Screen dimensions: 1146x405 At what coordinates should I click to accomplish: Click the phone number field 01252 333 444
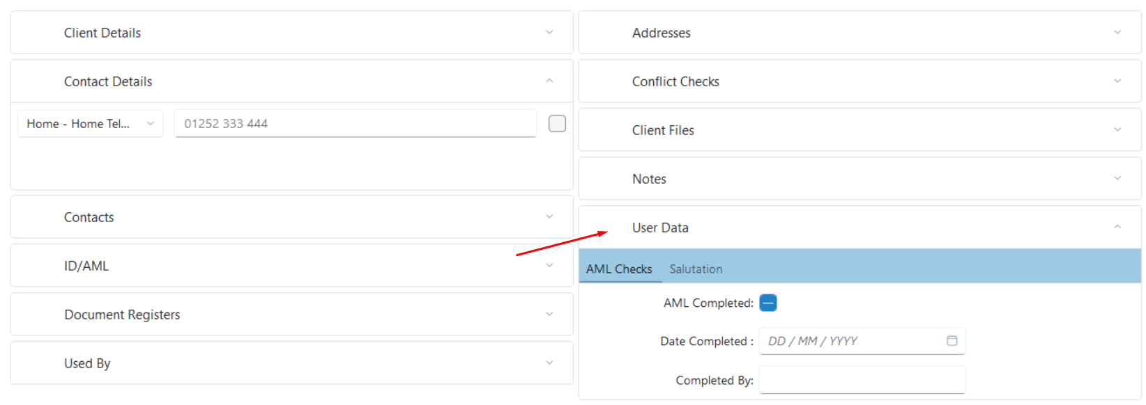click(x=356, y=124)
